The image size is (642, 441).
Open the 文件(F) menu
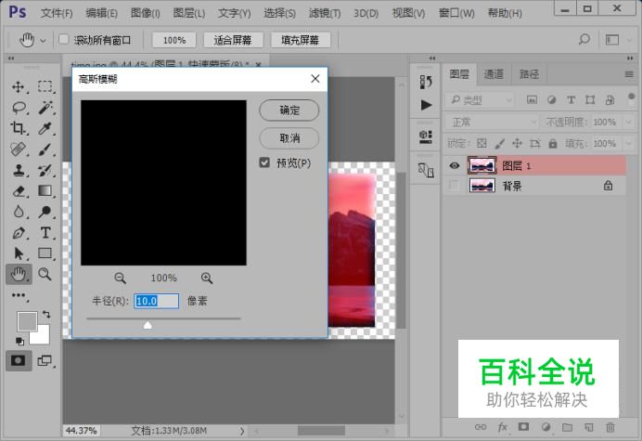pos(57,13)
